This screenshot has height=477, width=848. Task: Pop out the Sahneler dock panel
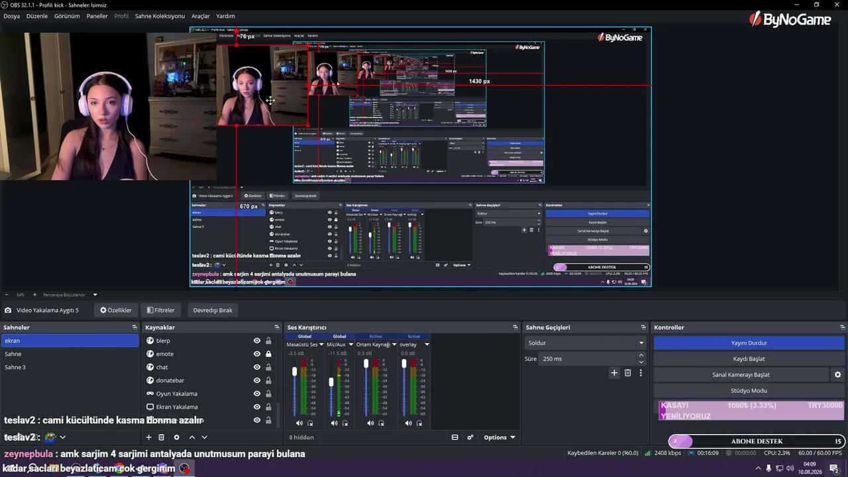point(134,327)
